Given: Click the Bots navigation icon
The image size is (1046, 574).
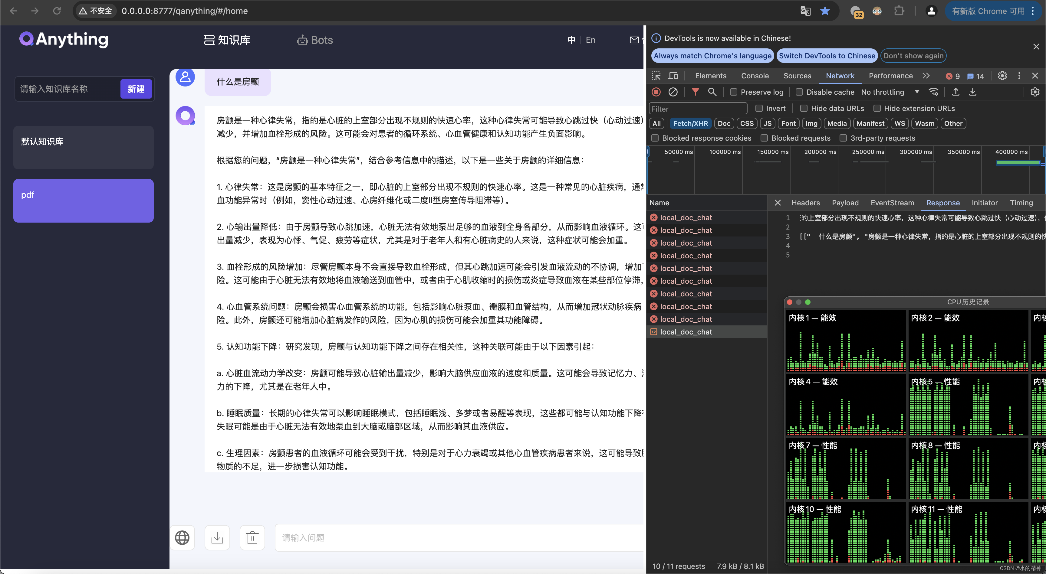Looking at the screenshot, I should pos(303,40).
